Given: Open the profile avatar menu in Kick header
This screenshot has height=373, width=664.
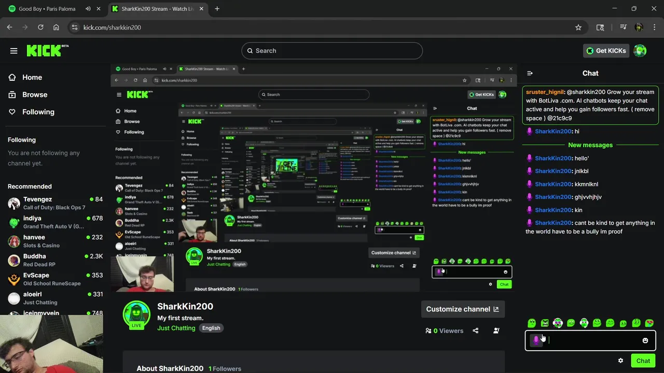Looking at the screenshot, I should click(640, 51).
